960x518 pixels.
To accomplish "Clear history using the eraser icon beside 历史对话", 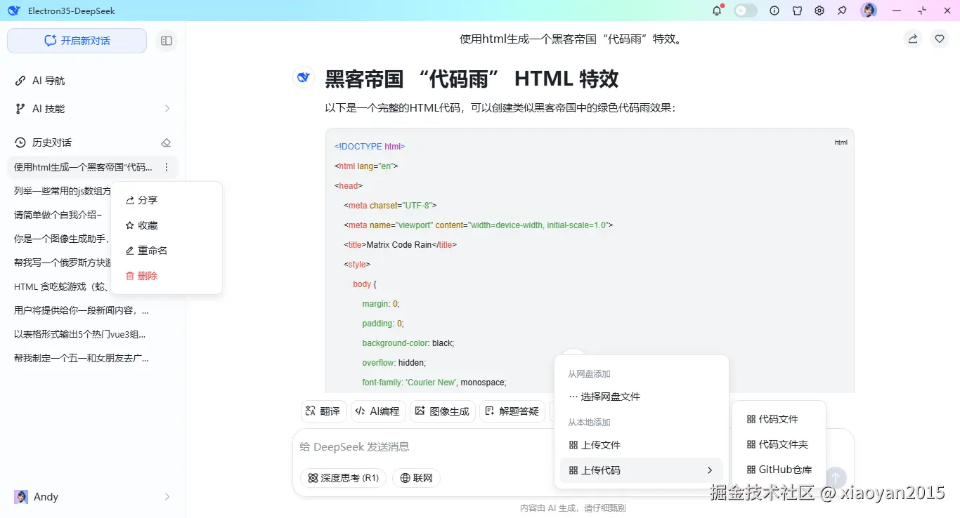I will [x=166, y=142].
